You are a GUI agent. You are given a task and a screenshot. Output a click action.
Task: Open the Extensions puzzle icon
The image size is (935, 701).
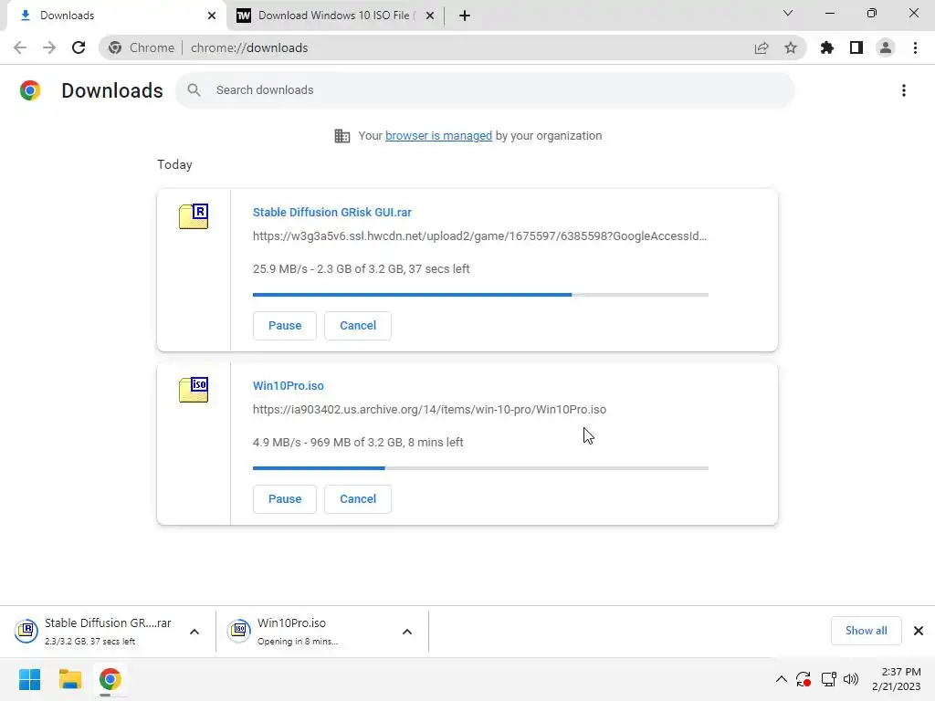827,47
